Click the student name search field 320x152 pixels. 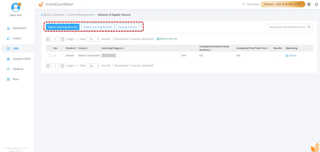click(x=287, y=27)
